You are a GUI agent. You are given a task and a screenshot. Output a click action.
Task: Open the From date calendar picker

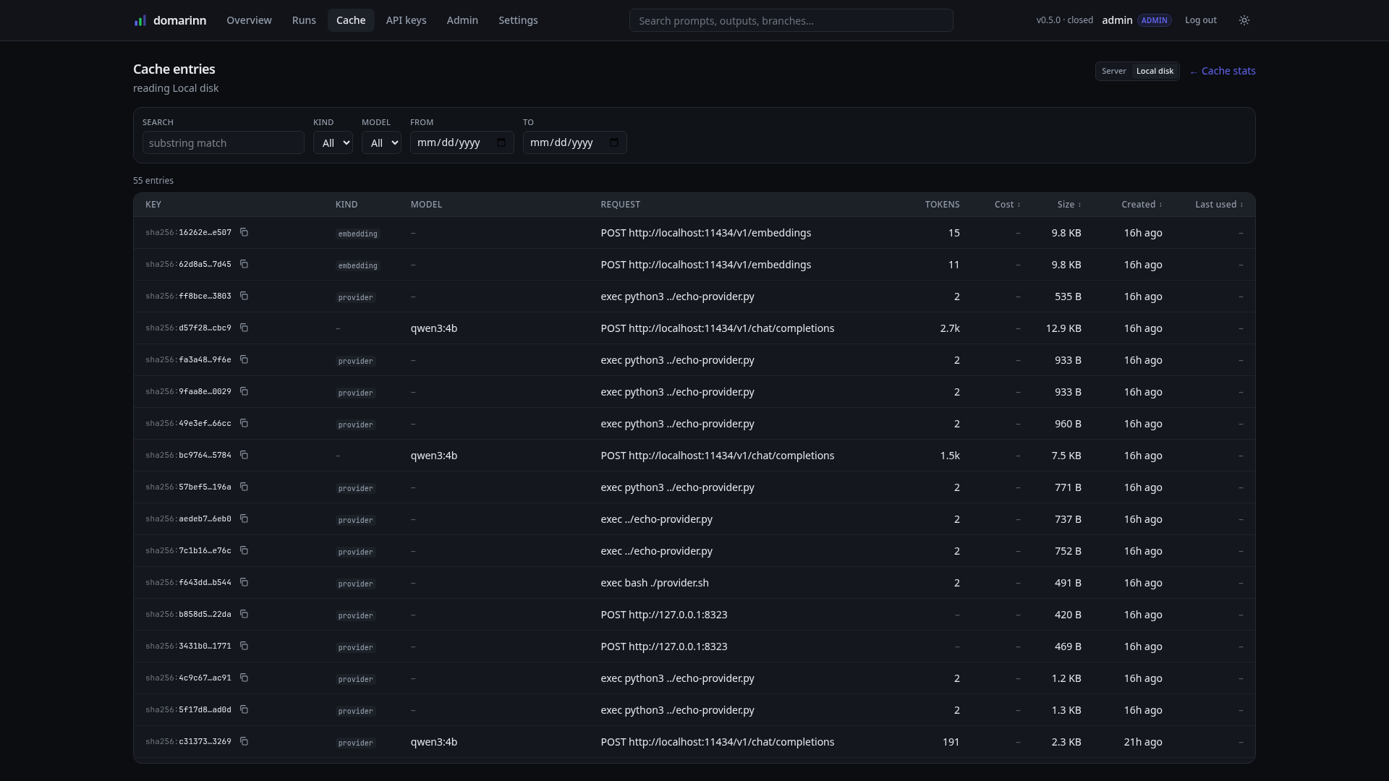click(501, 142)
